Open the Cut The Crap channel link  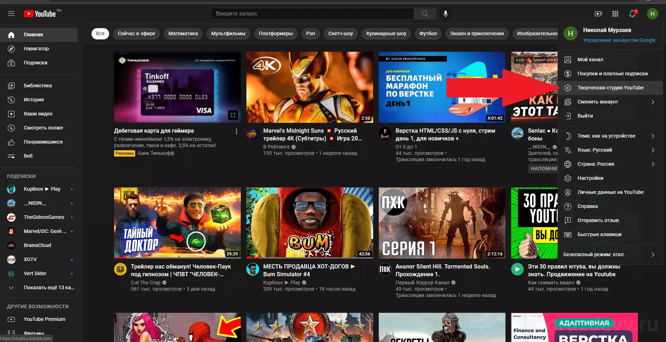[x=145, y=283]
